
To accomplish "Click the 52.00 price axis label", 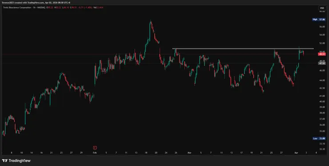I will [321, 43].
